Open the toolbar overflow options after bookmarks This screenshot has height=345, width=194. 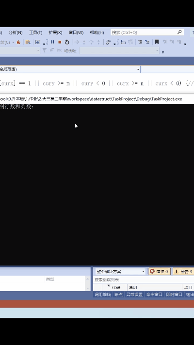tap(185, 44)
